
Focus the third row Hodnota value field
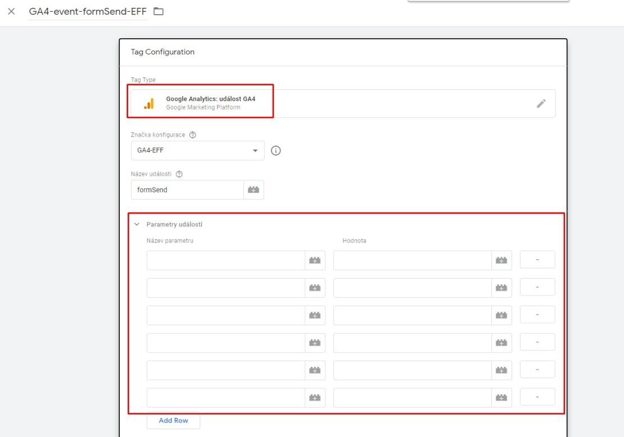click(412, 315)
